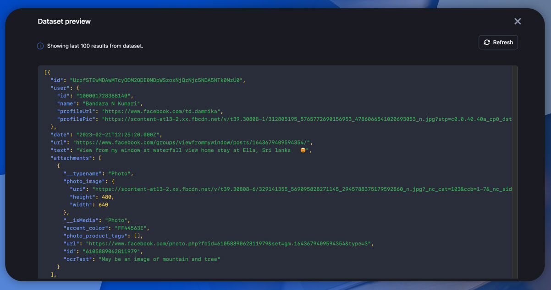Click the X to close Dataset preview

point(518,21)
